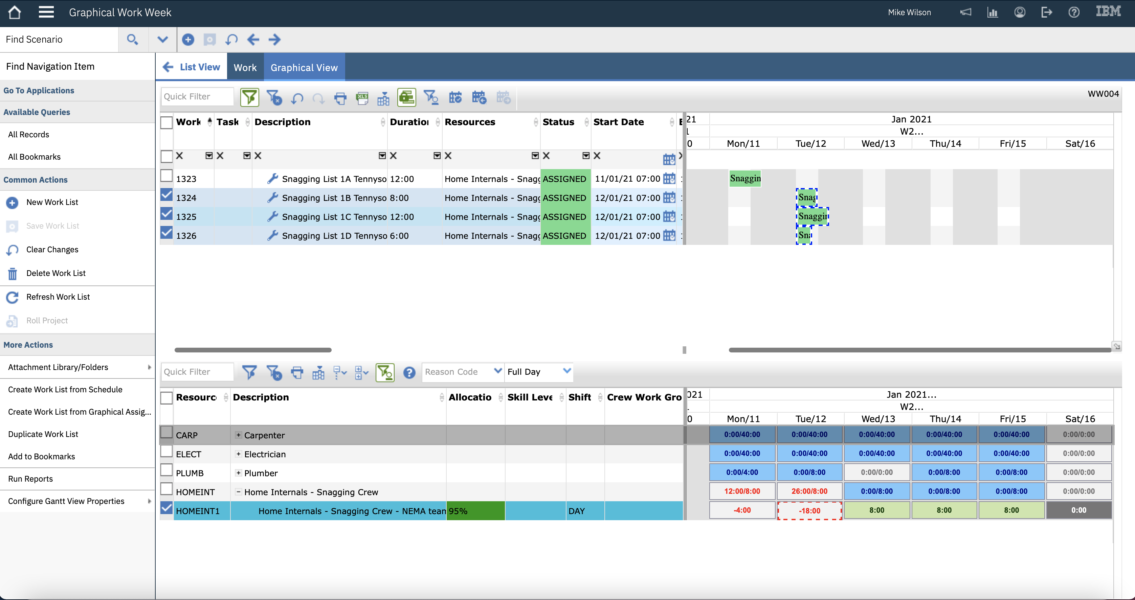Click the New Work List action
The height and width of the screenshot is (600, 1135).
(52, 202)
